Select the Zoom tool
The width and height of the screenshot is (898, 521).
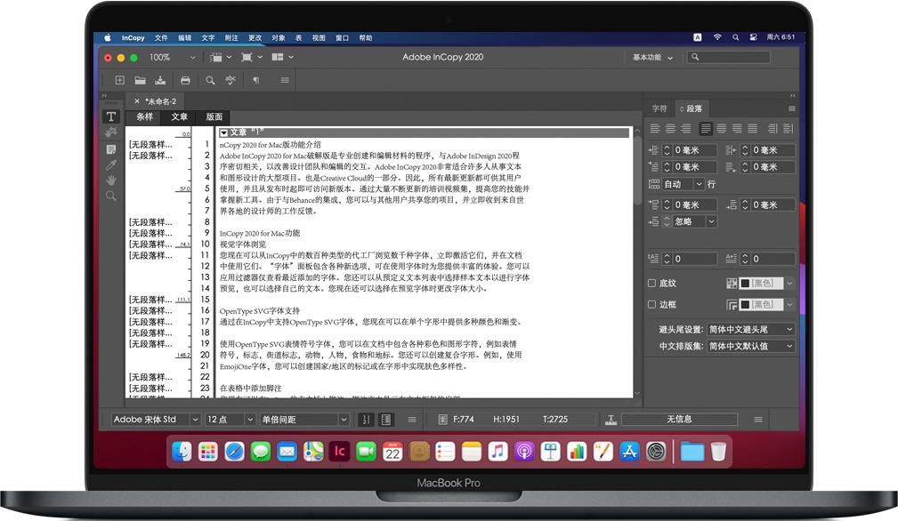pos(111,195)
